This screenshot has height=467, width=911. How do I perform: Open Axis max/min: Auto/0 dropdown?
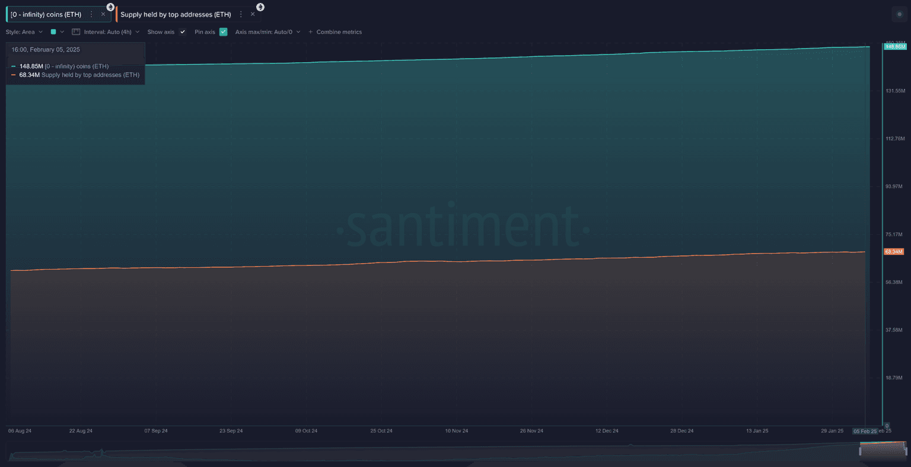267,32
